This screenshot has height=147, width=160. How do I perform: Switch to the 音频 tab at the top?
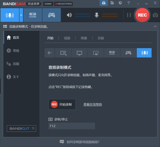[x=101, y=38]
